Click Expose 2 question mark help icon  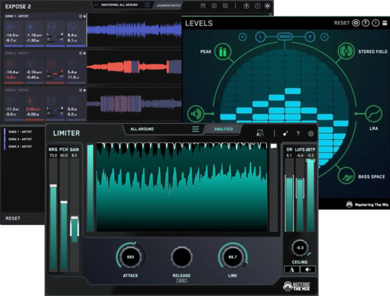tap(257, 6)
